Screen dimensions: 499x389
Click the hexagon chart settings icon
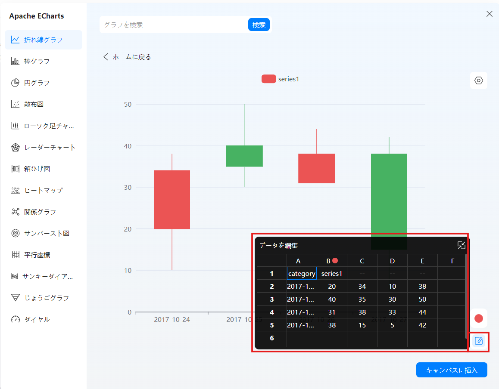(x=478, y=80)
